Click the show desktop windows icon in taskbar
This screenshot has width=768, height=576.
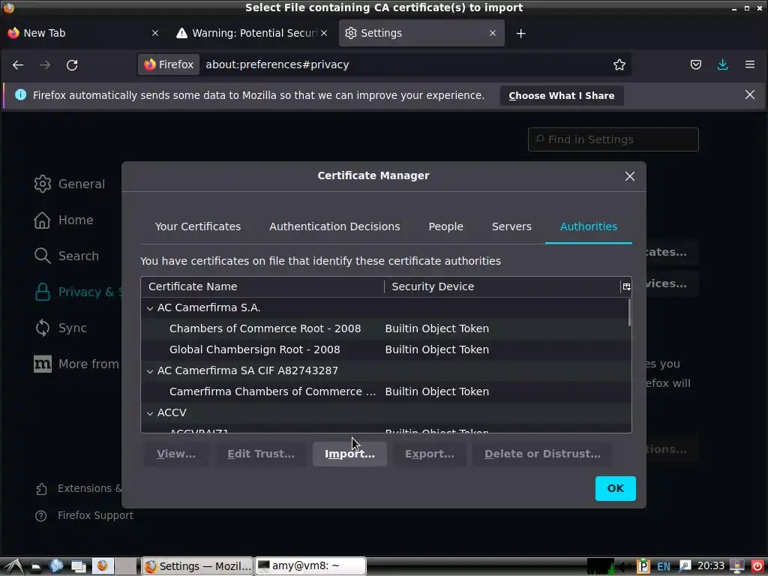coord(78,566)
